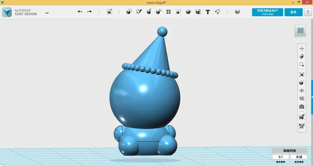Open the 0.1 linear snap dropdown
Image resolution: width=313 pixels, height=166 pixels.
281,157
